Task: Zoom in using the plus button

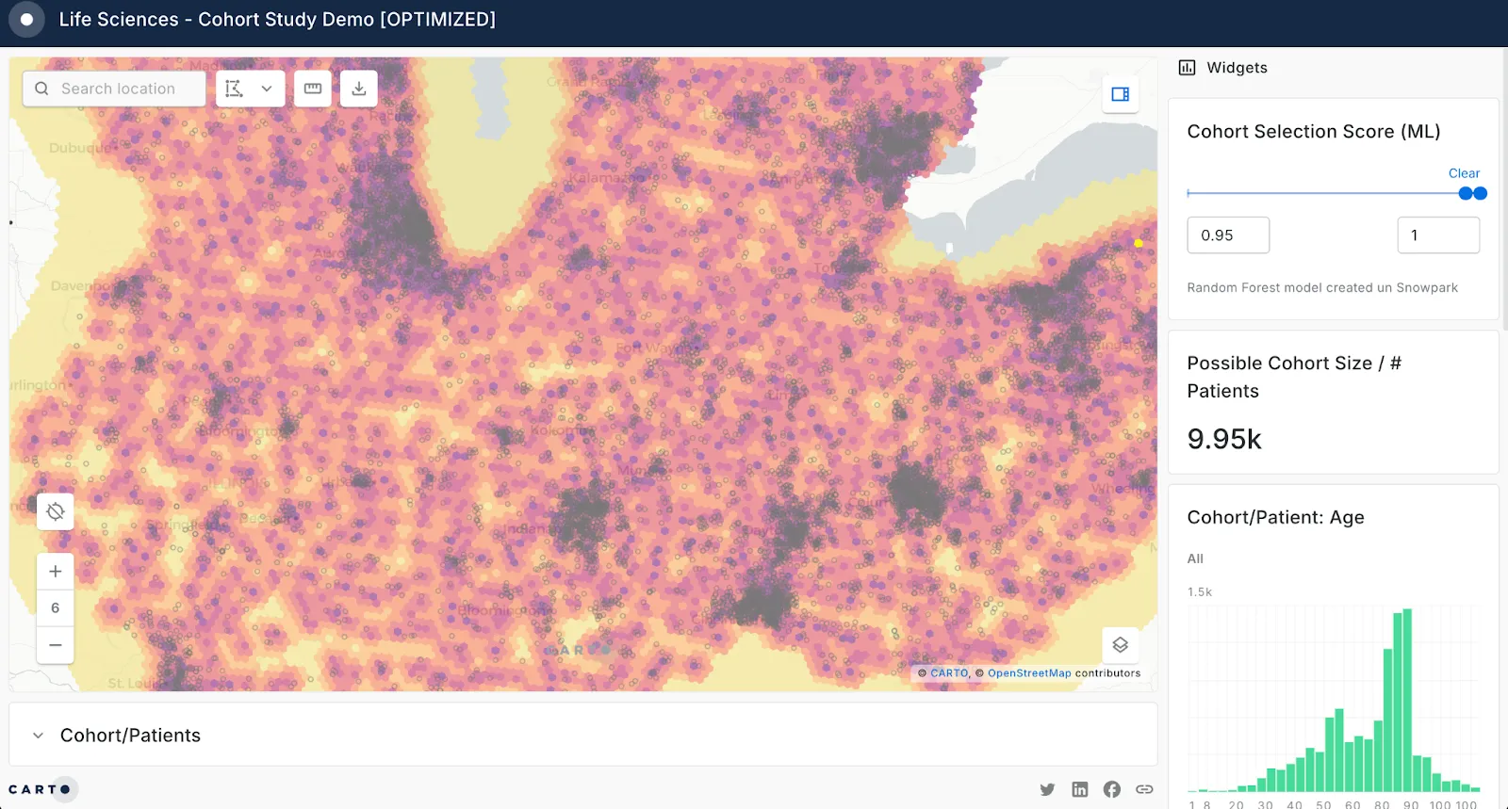Action: tap(56, 572)
